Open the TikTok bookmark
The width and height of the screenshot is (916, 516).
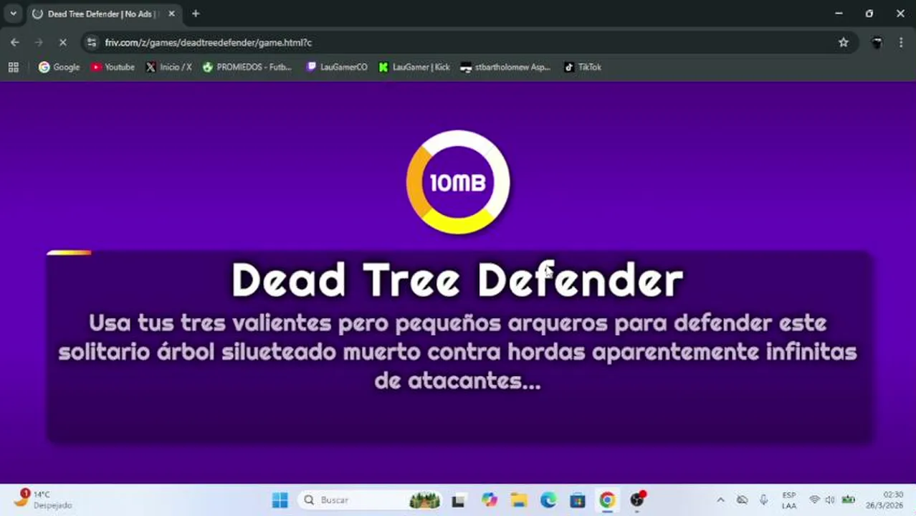[x=582, y=67]
